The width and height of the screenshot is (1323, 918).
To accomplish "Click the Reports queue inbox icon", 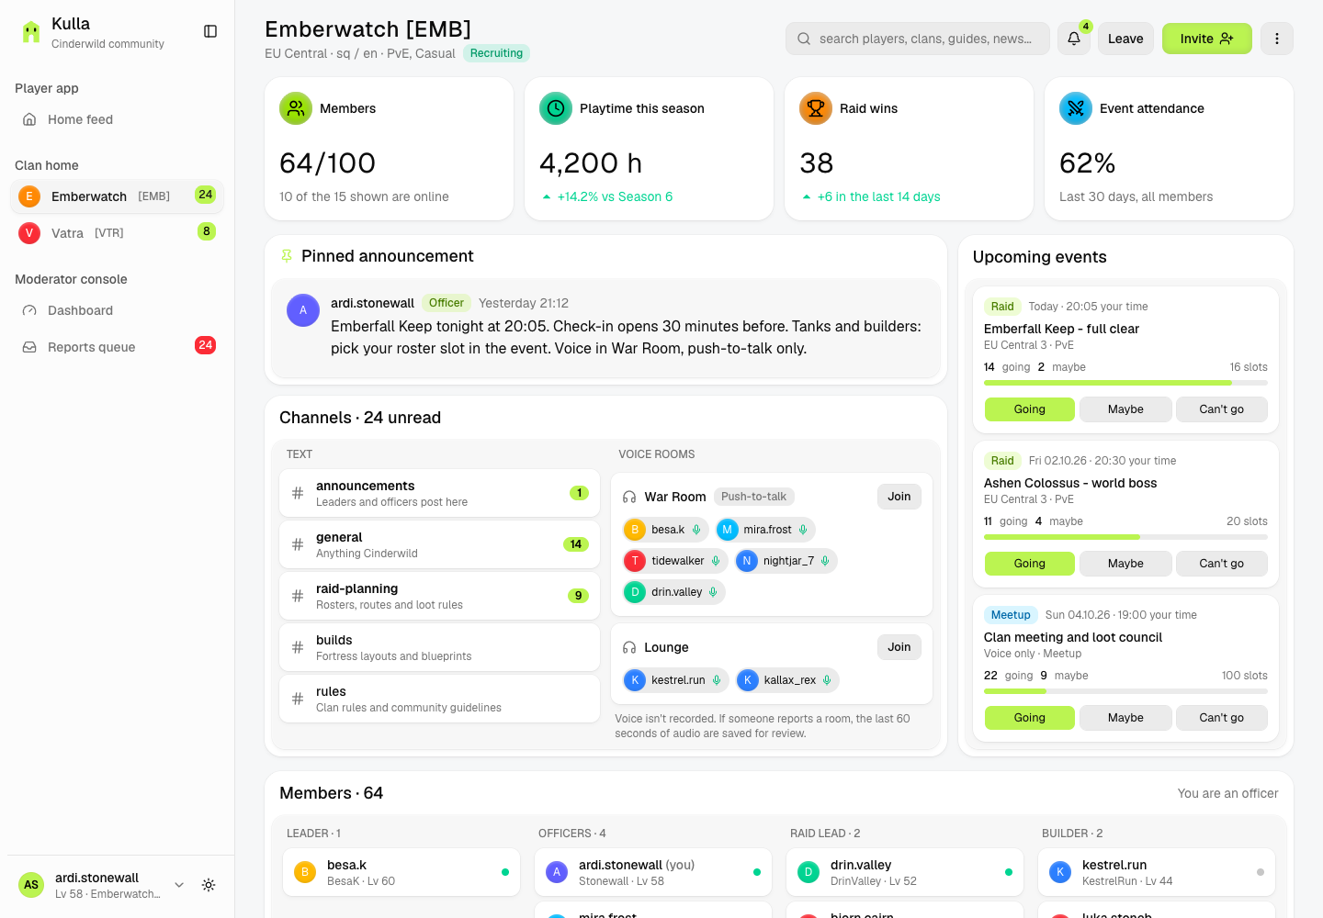I will [x=29, y=347].
